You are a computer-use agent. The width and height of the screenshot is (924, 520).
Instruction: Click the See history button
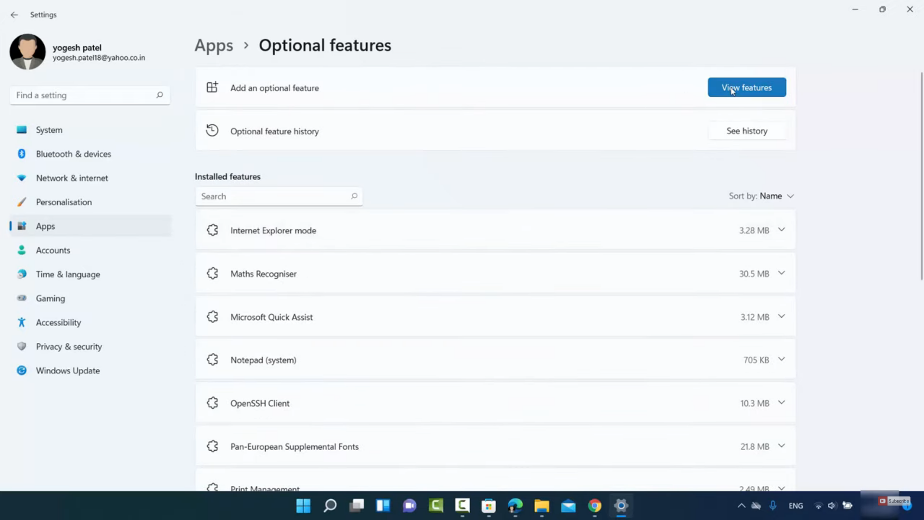746,131
